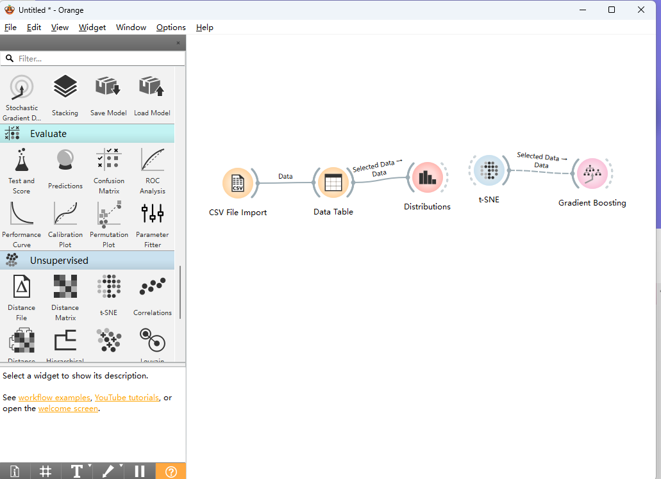Toggle the canvas grid alignment button

[46, 471]
